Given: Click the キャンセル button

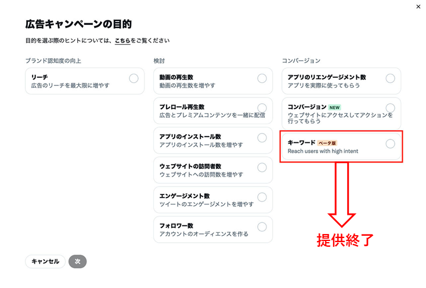Looking at the screenshot, I should (x=45, y=261).
